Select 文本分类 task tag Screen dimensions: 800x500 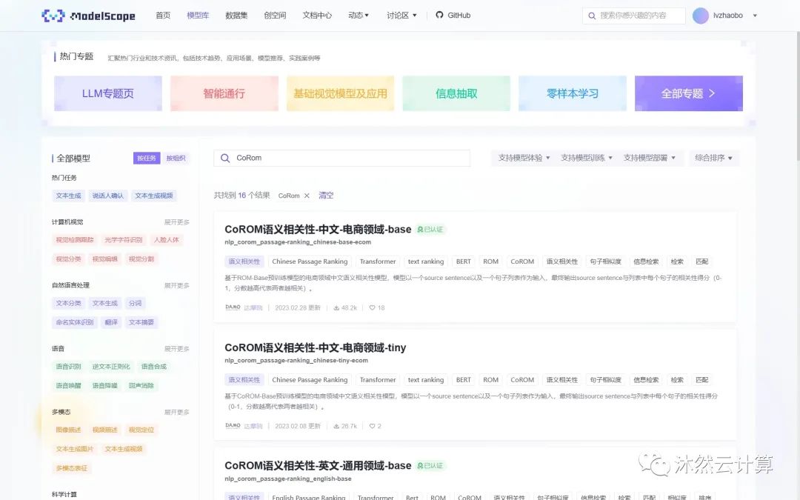click(68, 303)
